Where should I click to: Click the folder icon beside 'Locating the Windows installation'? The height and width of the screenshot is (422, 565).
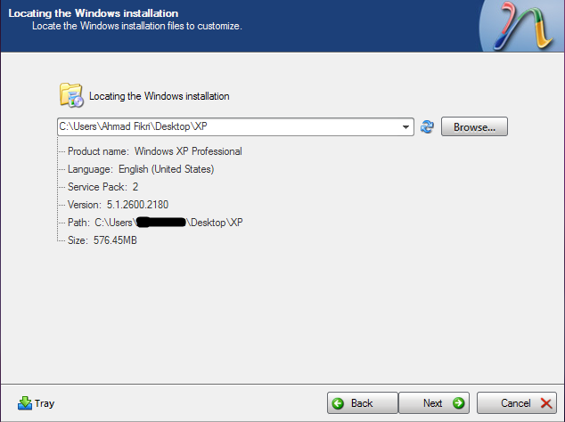pos(71,95)
